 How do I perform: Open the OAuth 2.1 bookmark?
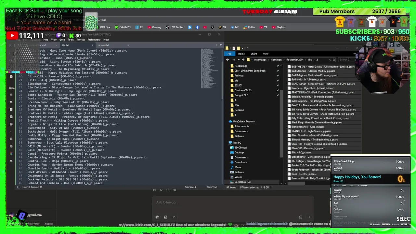[x=123, y=27]
